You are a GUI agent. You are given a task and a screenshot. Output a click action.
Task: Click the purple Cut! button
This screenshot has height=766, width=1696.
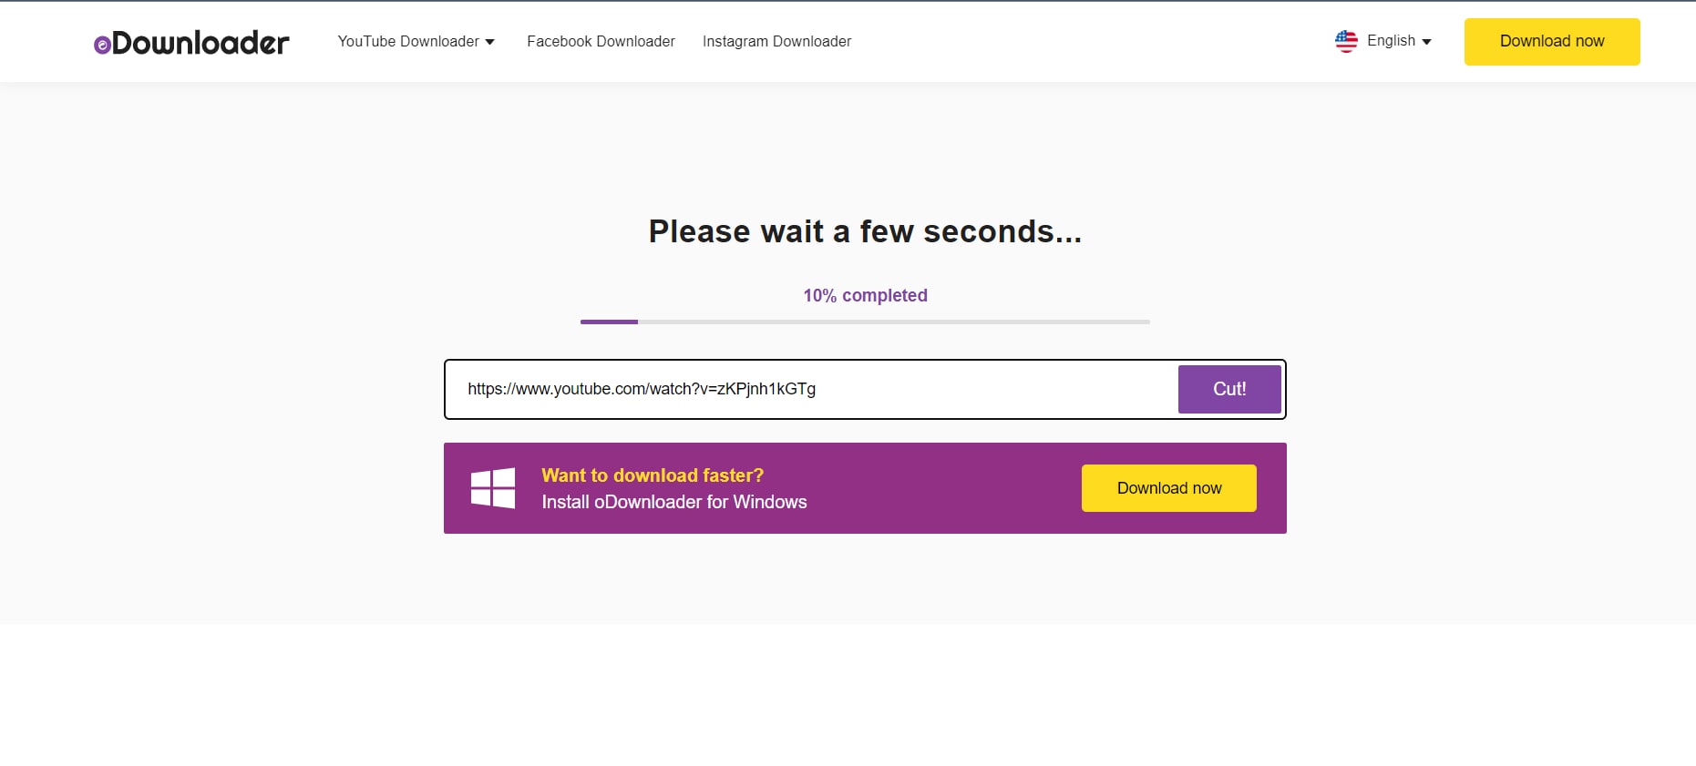[1229, 389]
